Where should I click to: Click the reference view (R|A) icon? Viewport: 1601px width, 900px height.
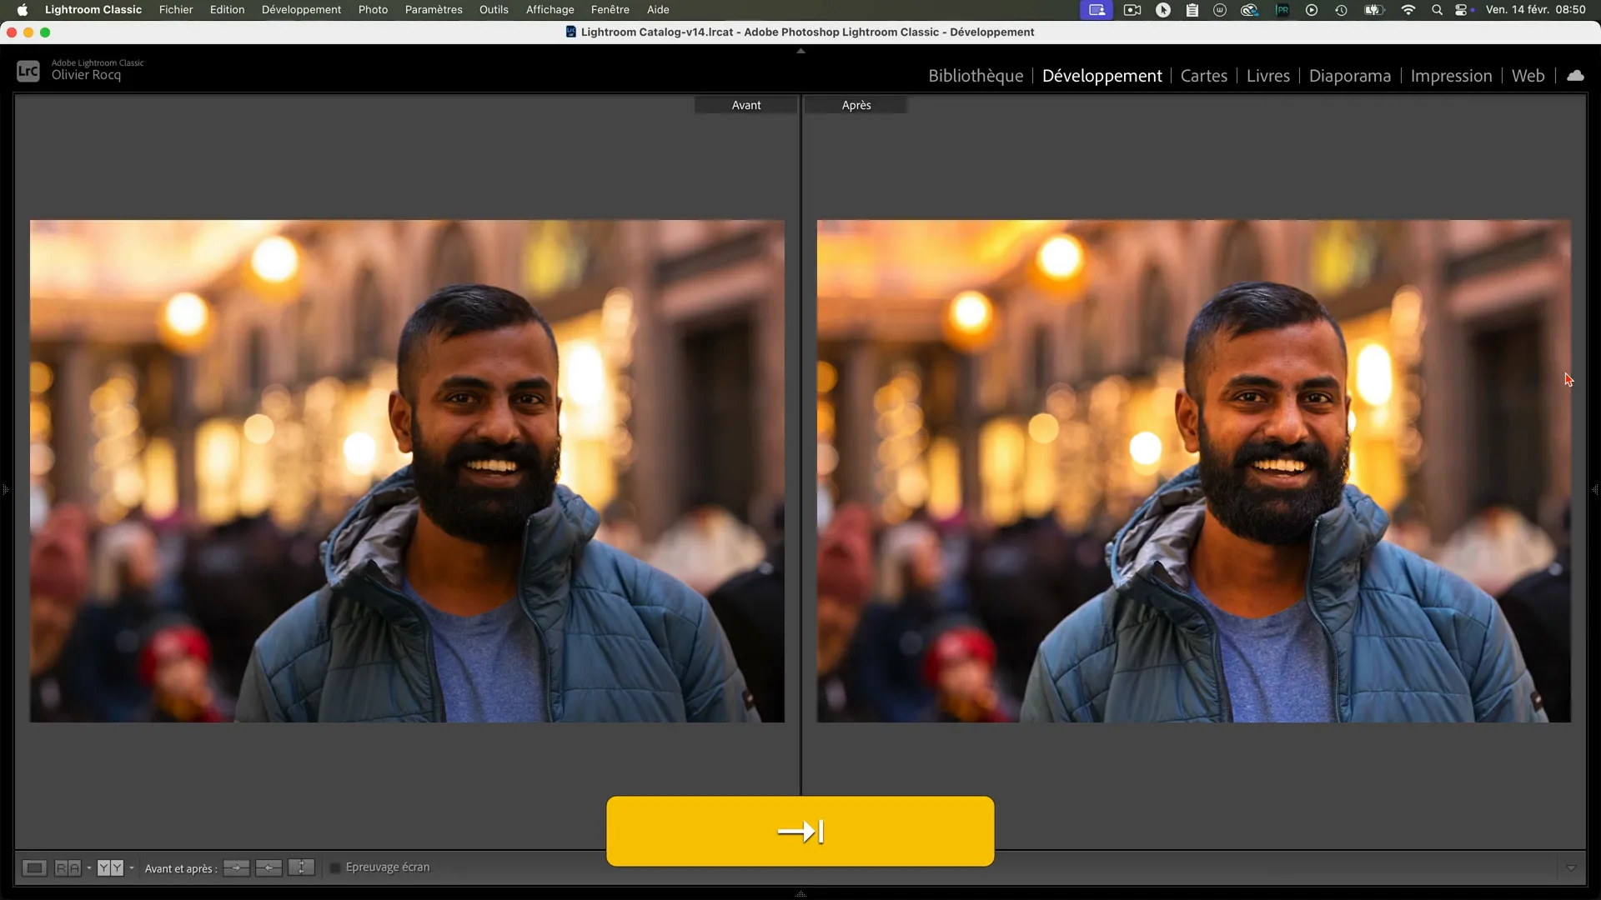pos(68,868)
